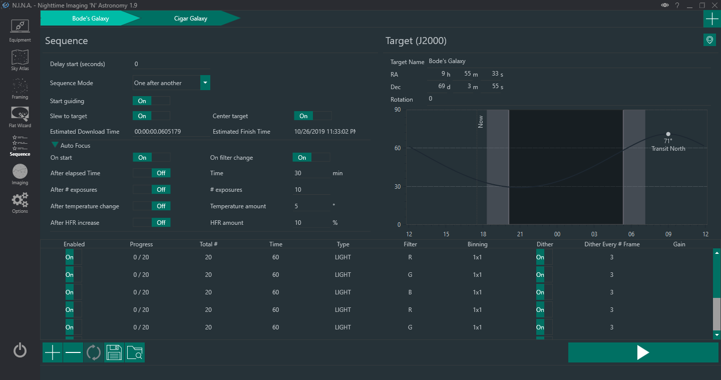721x380 pixels.
Task: Open the Imaging view
Action: (x=20, y=174)
